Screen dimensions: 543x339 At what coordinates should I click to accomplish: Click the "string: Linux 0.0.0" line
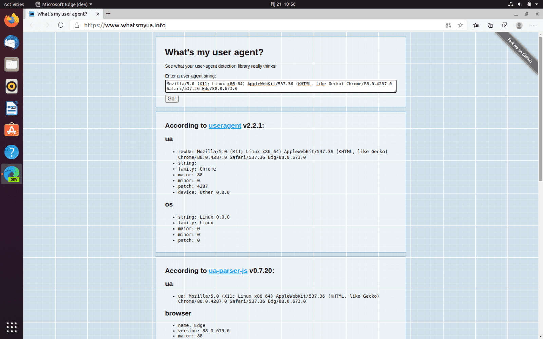(x=204, y=217)
